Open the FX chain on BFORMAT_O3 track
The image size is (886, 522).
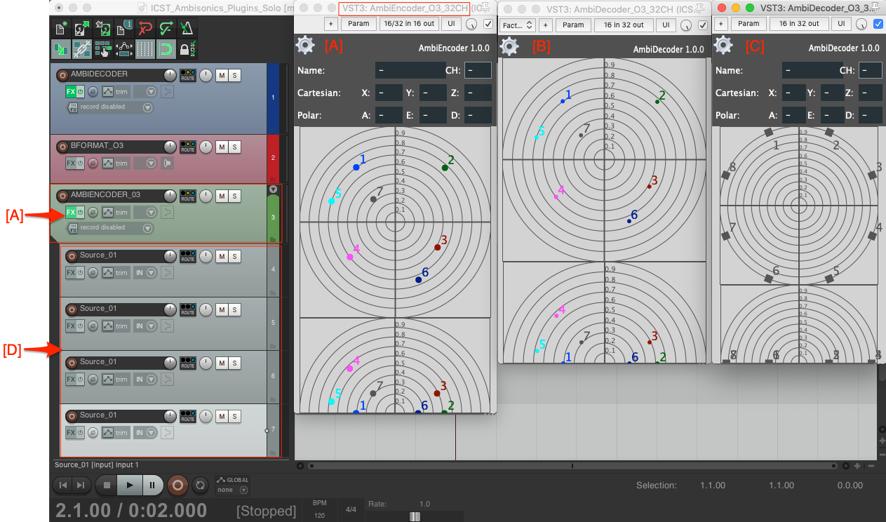[x=70, y=163]
